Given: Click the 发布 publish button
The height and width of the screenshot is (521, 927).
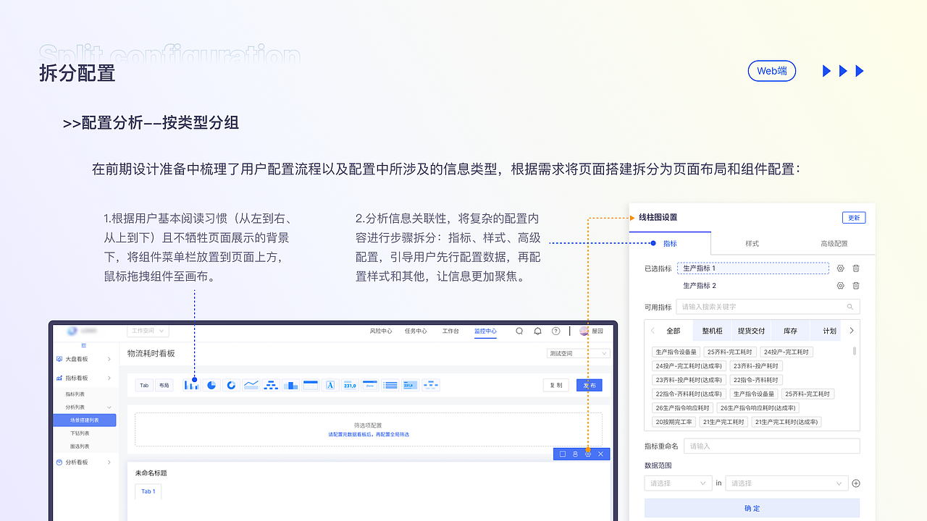Looking at the screenshot, I should click(589, 385).
